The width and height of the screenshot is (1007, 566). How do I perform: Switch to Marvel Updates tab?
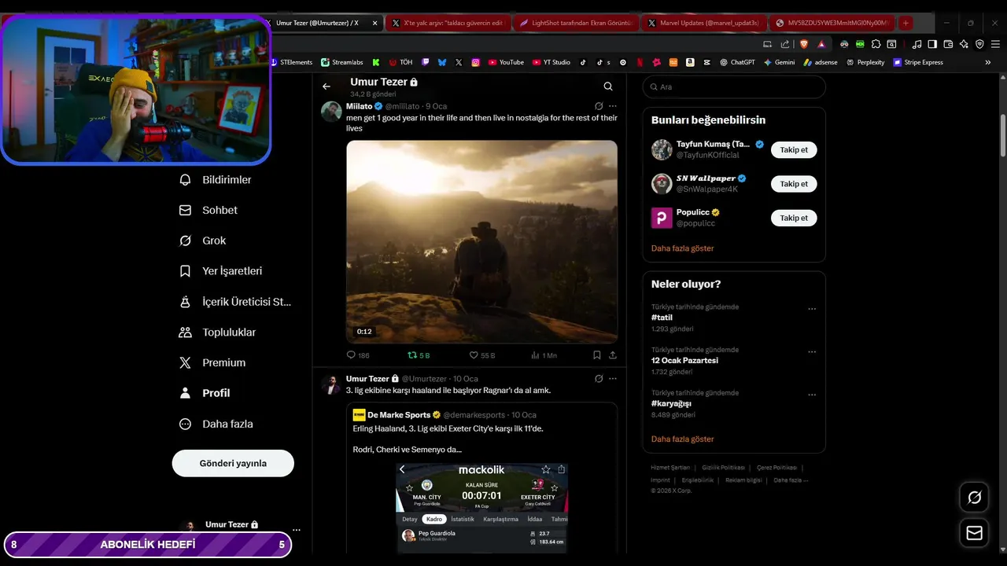pos(704,23)
